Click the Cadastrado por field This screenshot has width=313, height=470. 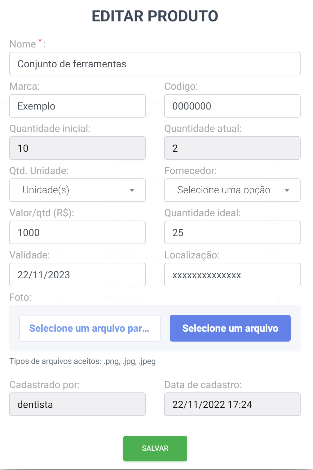pos(77,404)
